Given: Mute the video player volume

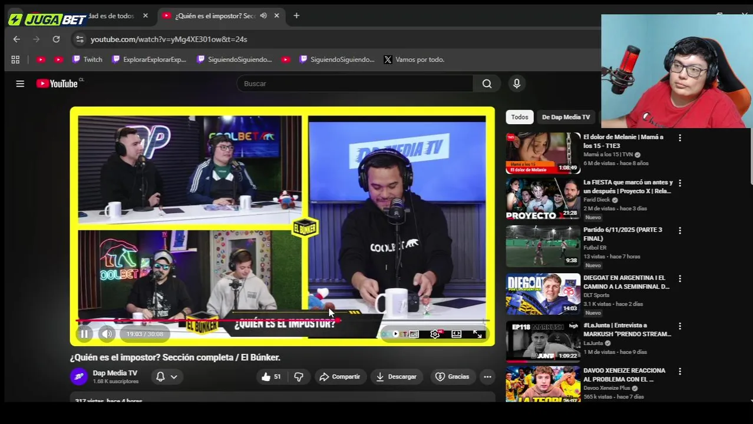Looking at the screenshot, I should point(107,334).
